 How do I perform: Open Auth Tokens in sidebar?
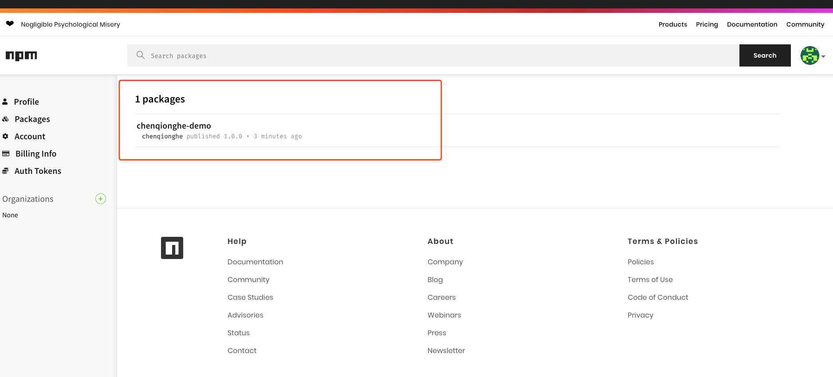(38, 171)
